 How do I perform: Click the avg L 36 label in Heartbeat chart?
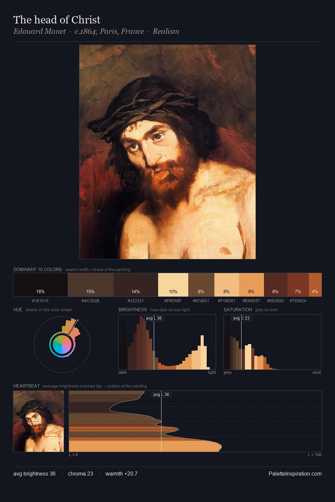pos(161,395)
